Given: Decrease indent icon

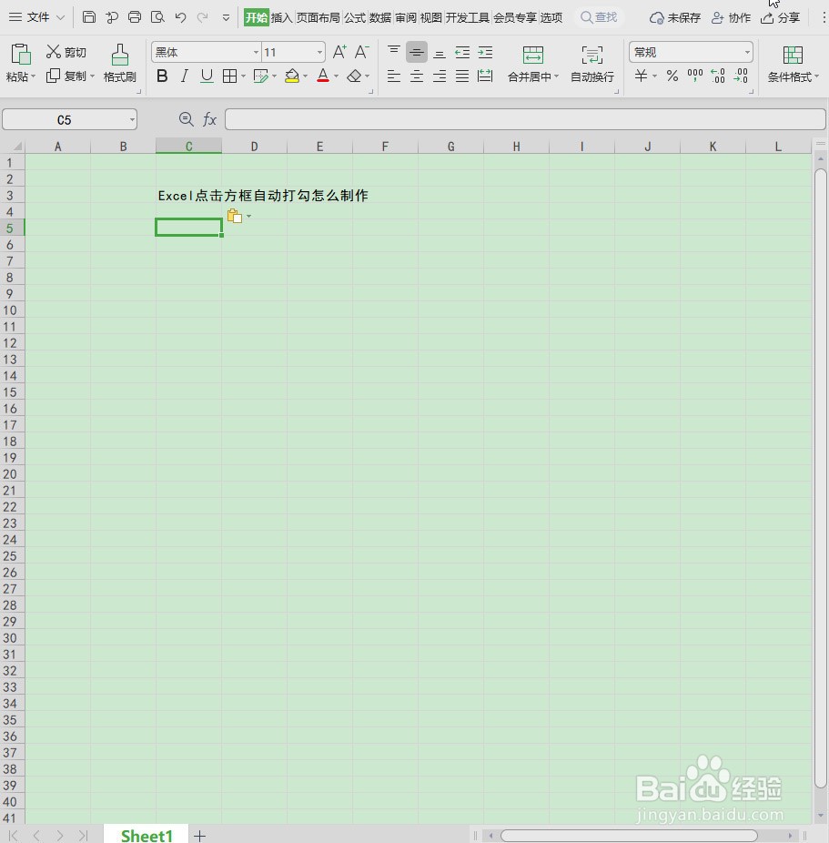Looking at the screenshot, I should pos(462,52).
